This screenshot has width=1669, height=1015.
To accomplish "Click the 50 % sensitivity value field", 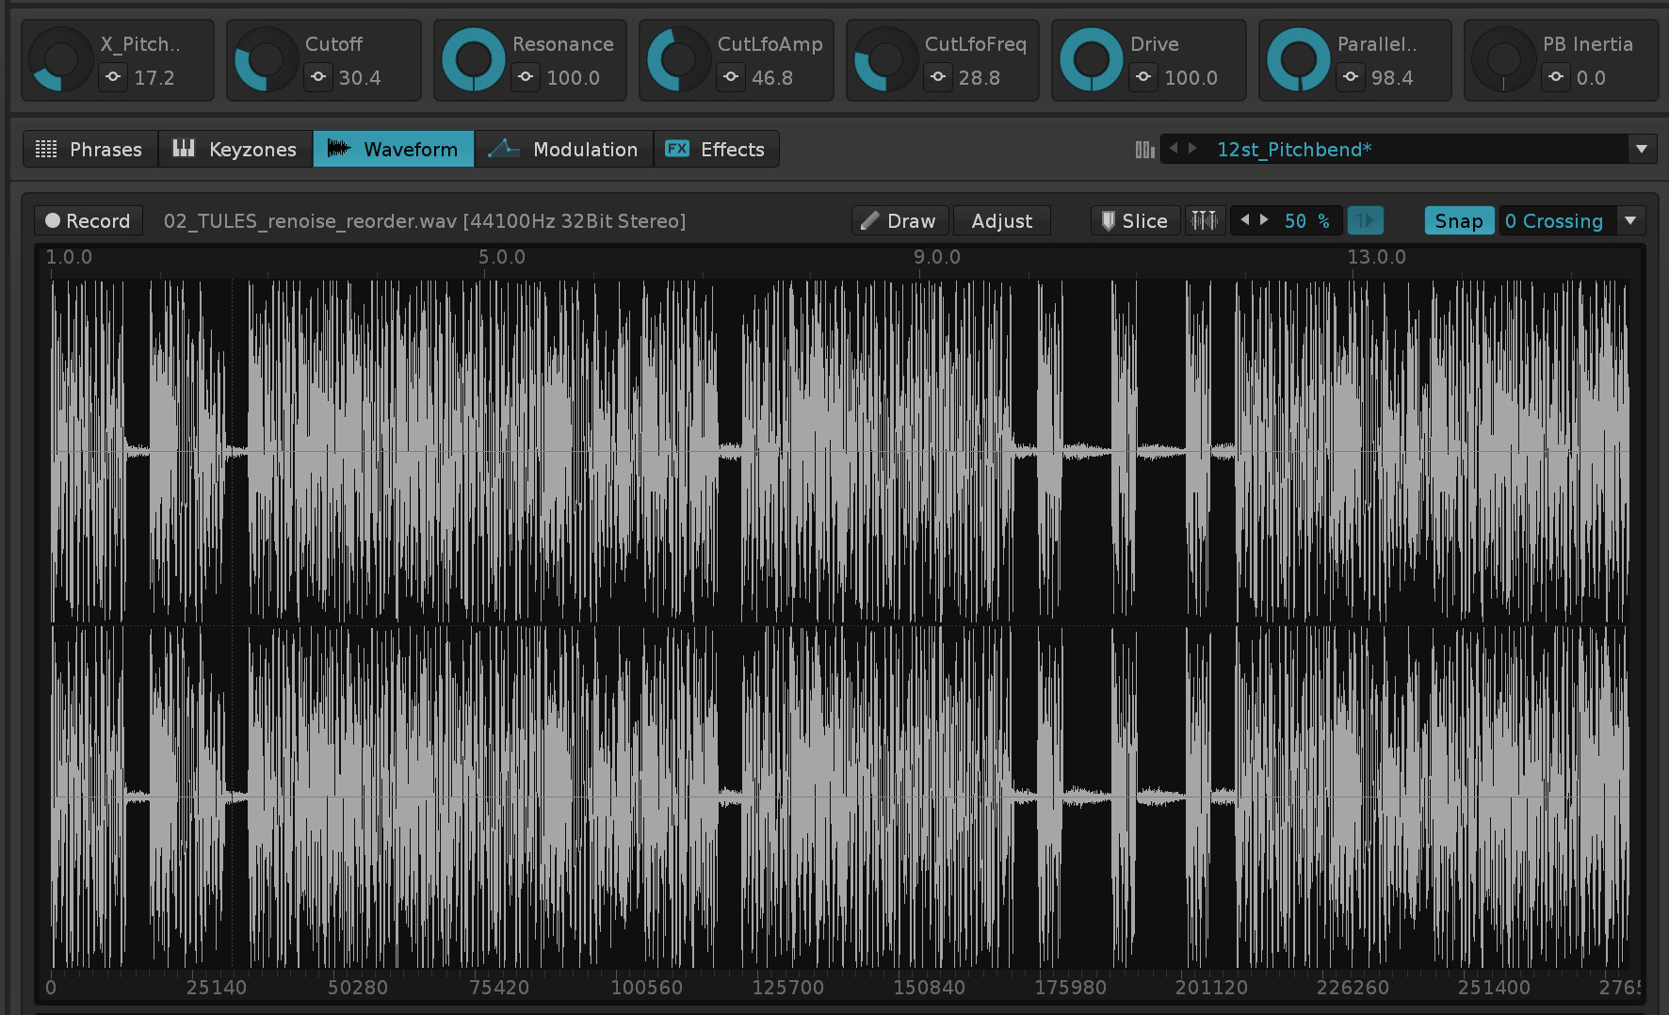I will coord(1307,220).
